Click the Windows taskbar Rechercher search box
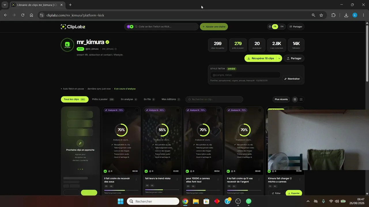Image resolution: width=369 pixels, height=207 pixels. (153, 201)
